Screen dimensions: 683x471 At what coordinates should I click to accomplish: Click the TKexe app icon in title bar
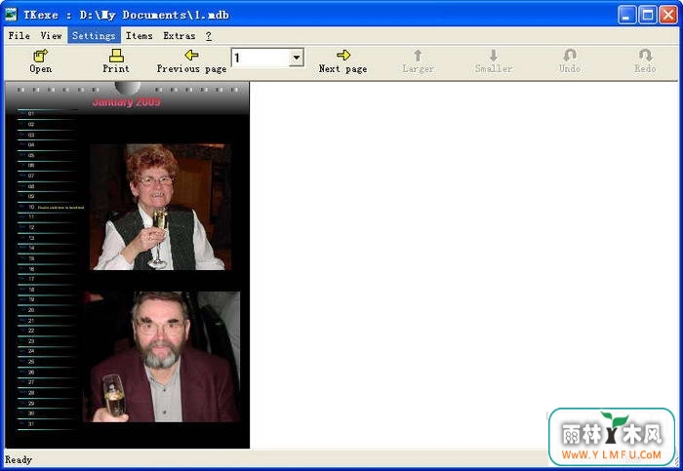pos(11,15)
